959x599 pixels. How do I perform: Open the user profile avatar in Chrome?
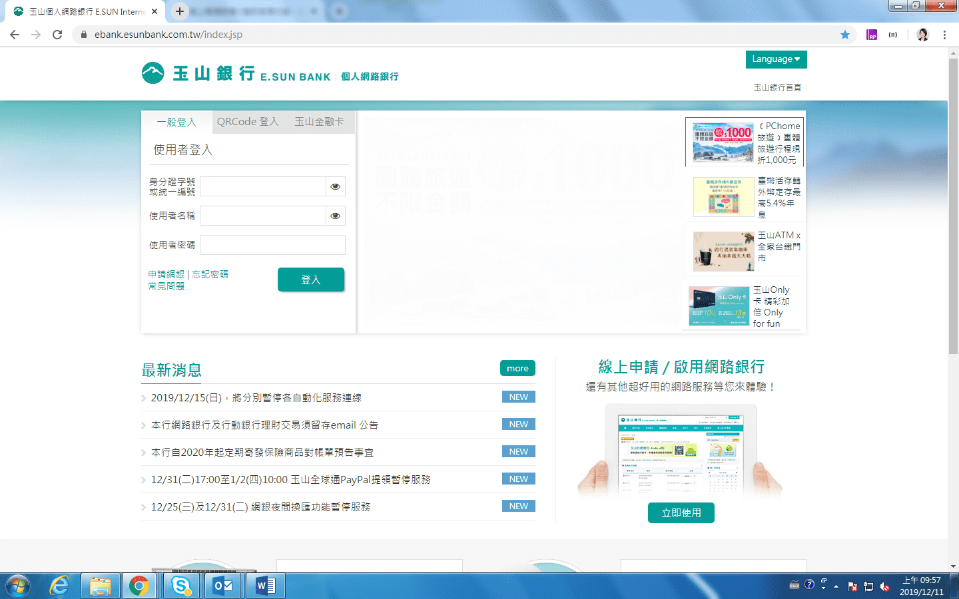click(922, 35)
